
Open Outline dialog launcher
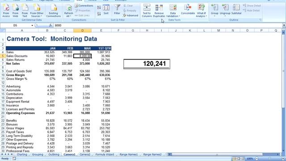point(261,20)
